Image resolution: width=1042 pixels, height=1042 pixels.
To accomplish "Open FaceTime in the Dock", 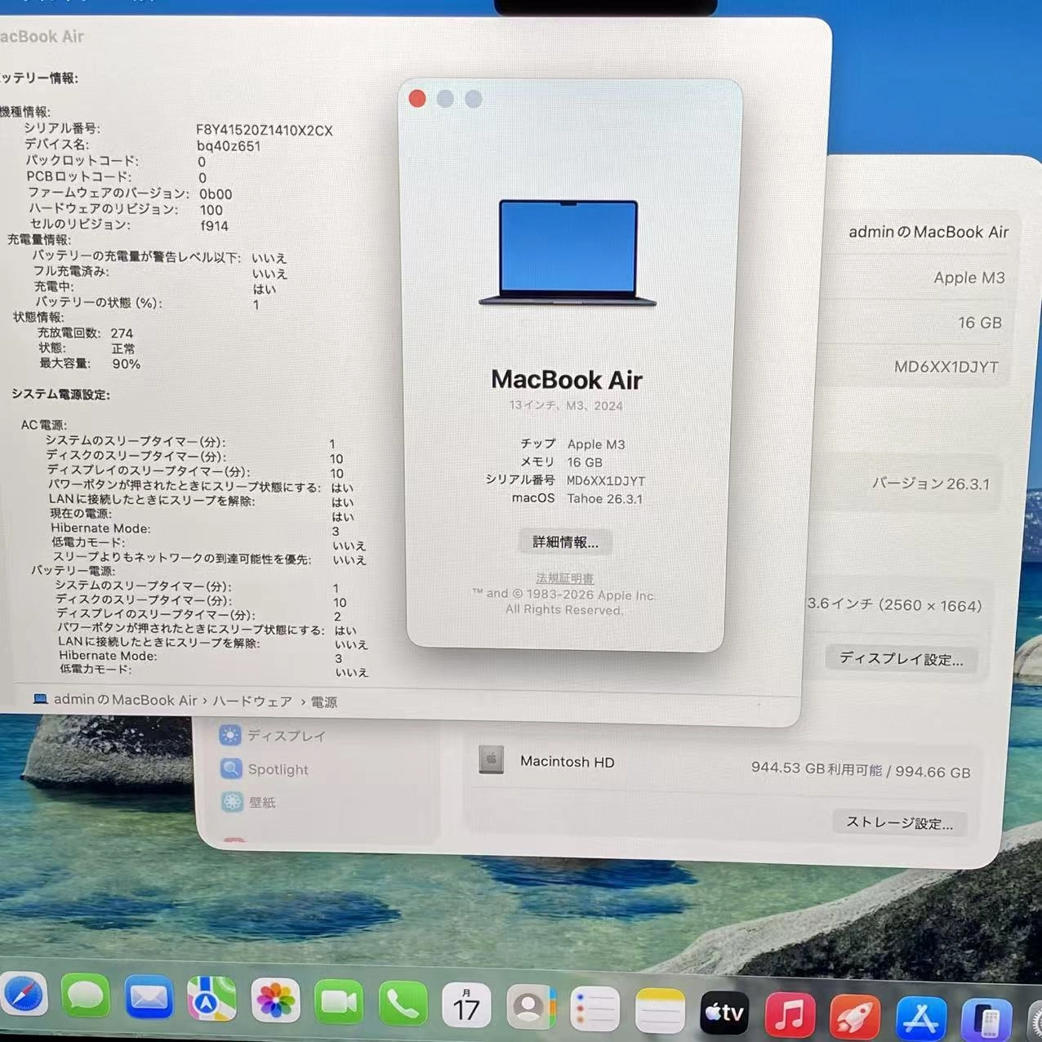I will 339,1003.
